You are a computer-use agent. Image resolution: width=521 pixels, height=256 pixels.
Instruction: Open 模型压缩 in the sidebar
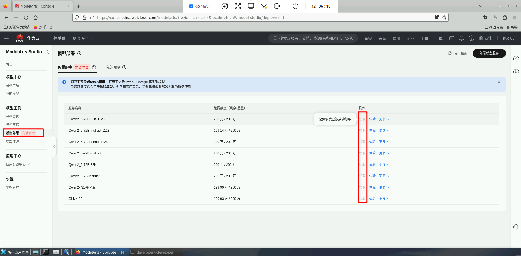tap(12, 125)
